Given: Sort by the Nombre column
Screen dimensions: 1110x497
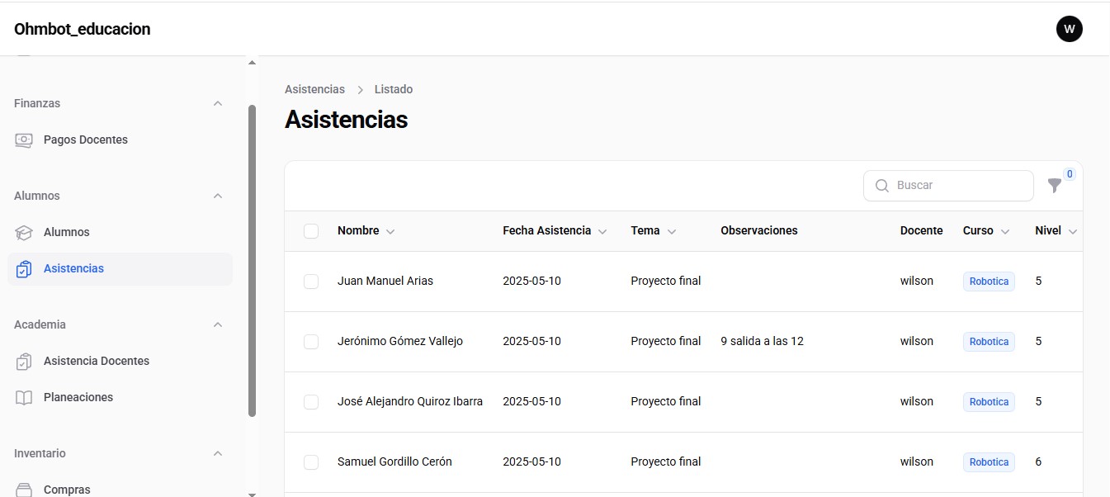Looking at the screenshot, I should click(x=366, y=231).
